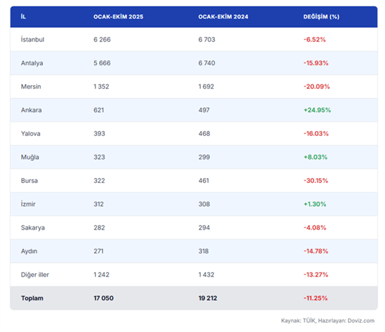Click the -14.78% change value
The image size is (385, 332).
pos(316,251)
